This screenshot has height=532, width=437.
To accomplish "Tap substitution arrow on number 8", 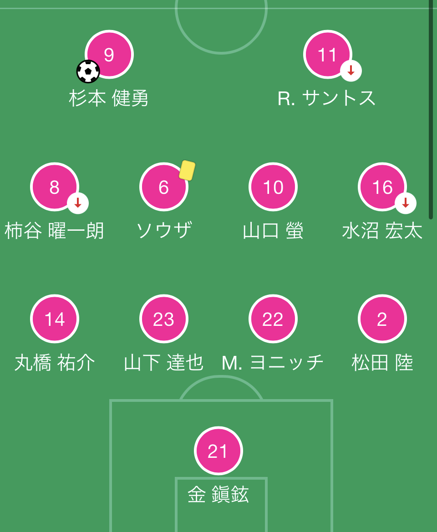I will coord(78,203).
